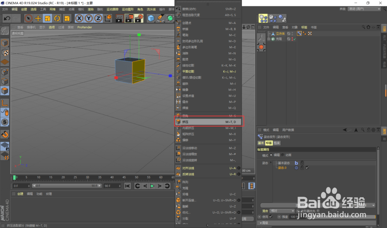This screenshot has height=228, width=387.
Task: Open 混合 相对 dropdown
Action: click(282, 211)
